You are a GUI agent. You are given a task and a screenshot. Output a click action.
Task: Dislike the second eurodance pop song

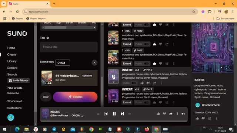point(160,64)
